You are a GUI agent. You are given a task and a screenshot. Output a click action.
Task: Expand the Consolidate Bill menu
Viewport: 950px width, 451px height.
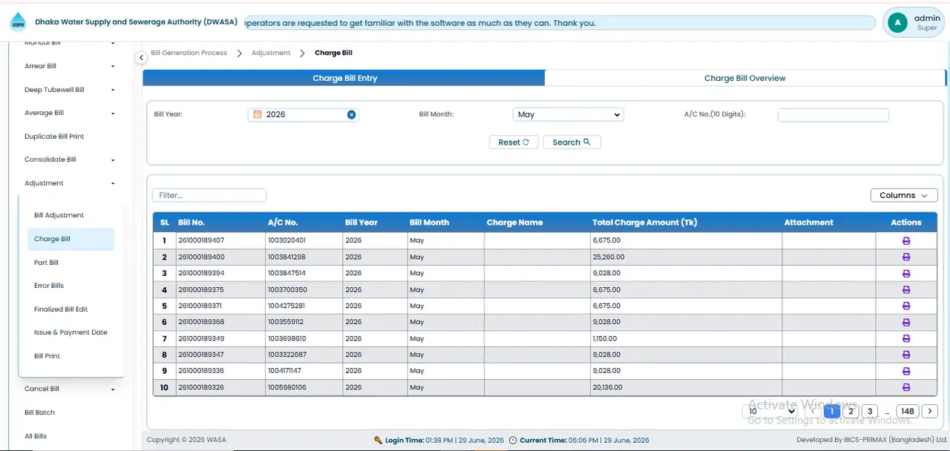click(x=70, y=159)
